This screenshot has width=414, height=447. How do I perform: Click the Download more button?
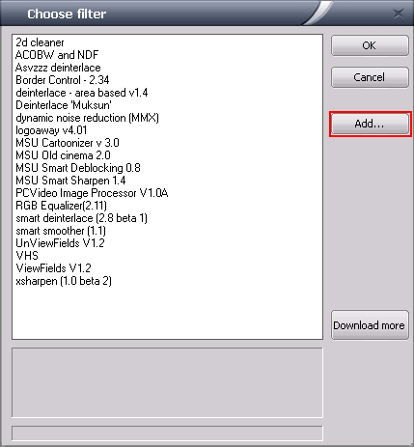pos(370,325)
